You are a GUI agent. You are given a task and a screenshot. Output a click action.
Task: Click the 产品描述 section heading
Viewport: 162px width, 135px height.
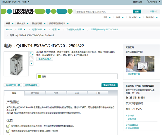tap(13, 102)
